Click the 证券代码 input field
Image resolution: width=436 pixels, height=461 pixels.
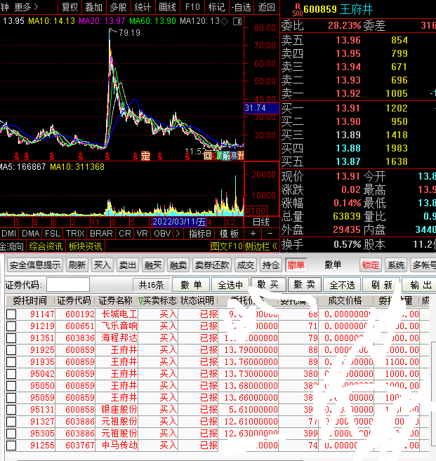pyautogui.click(x=68, y=285)
